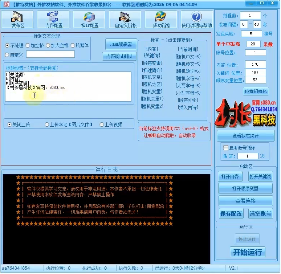Copy the {顺序外链} tag

point(188,100)
